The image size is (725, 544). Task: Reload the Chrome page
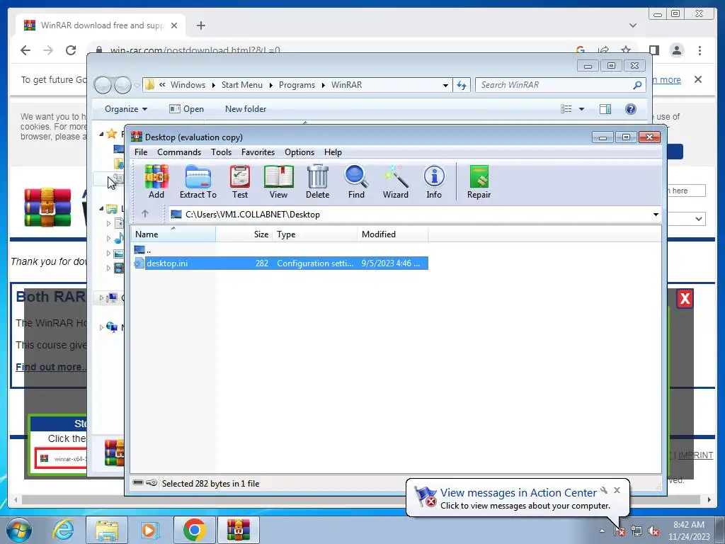[x=70, y=50]
